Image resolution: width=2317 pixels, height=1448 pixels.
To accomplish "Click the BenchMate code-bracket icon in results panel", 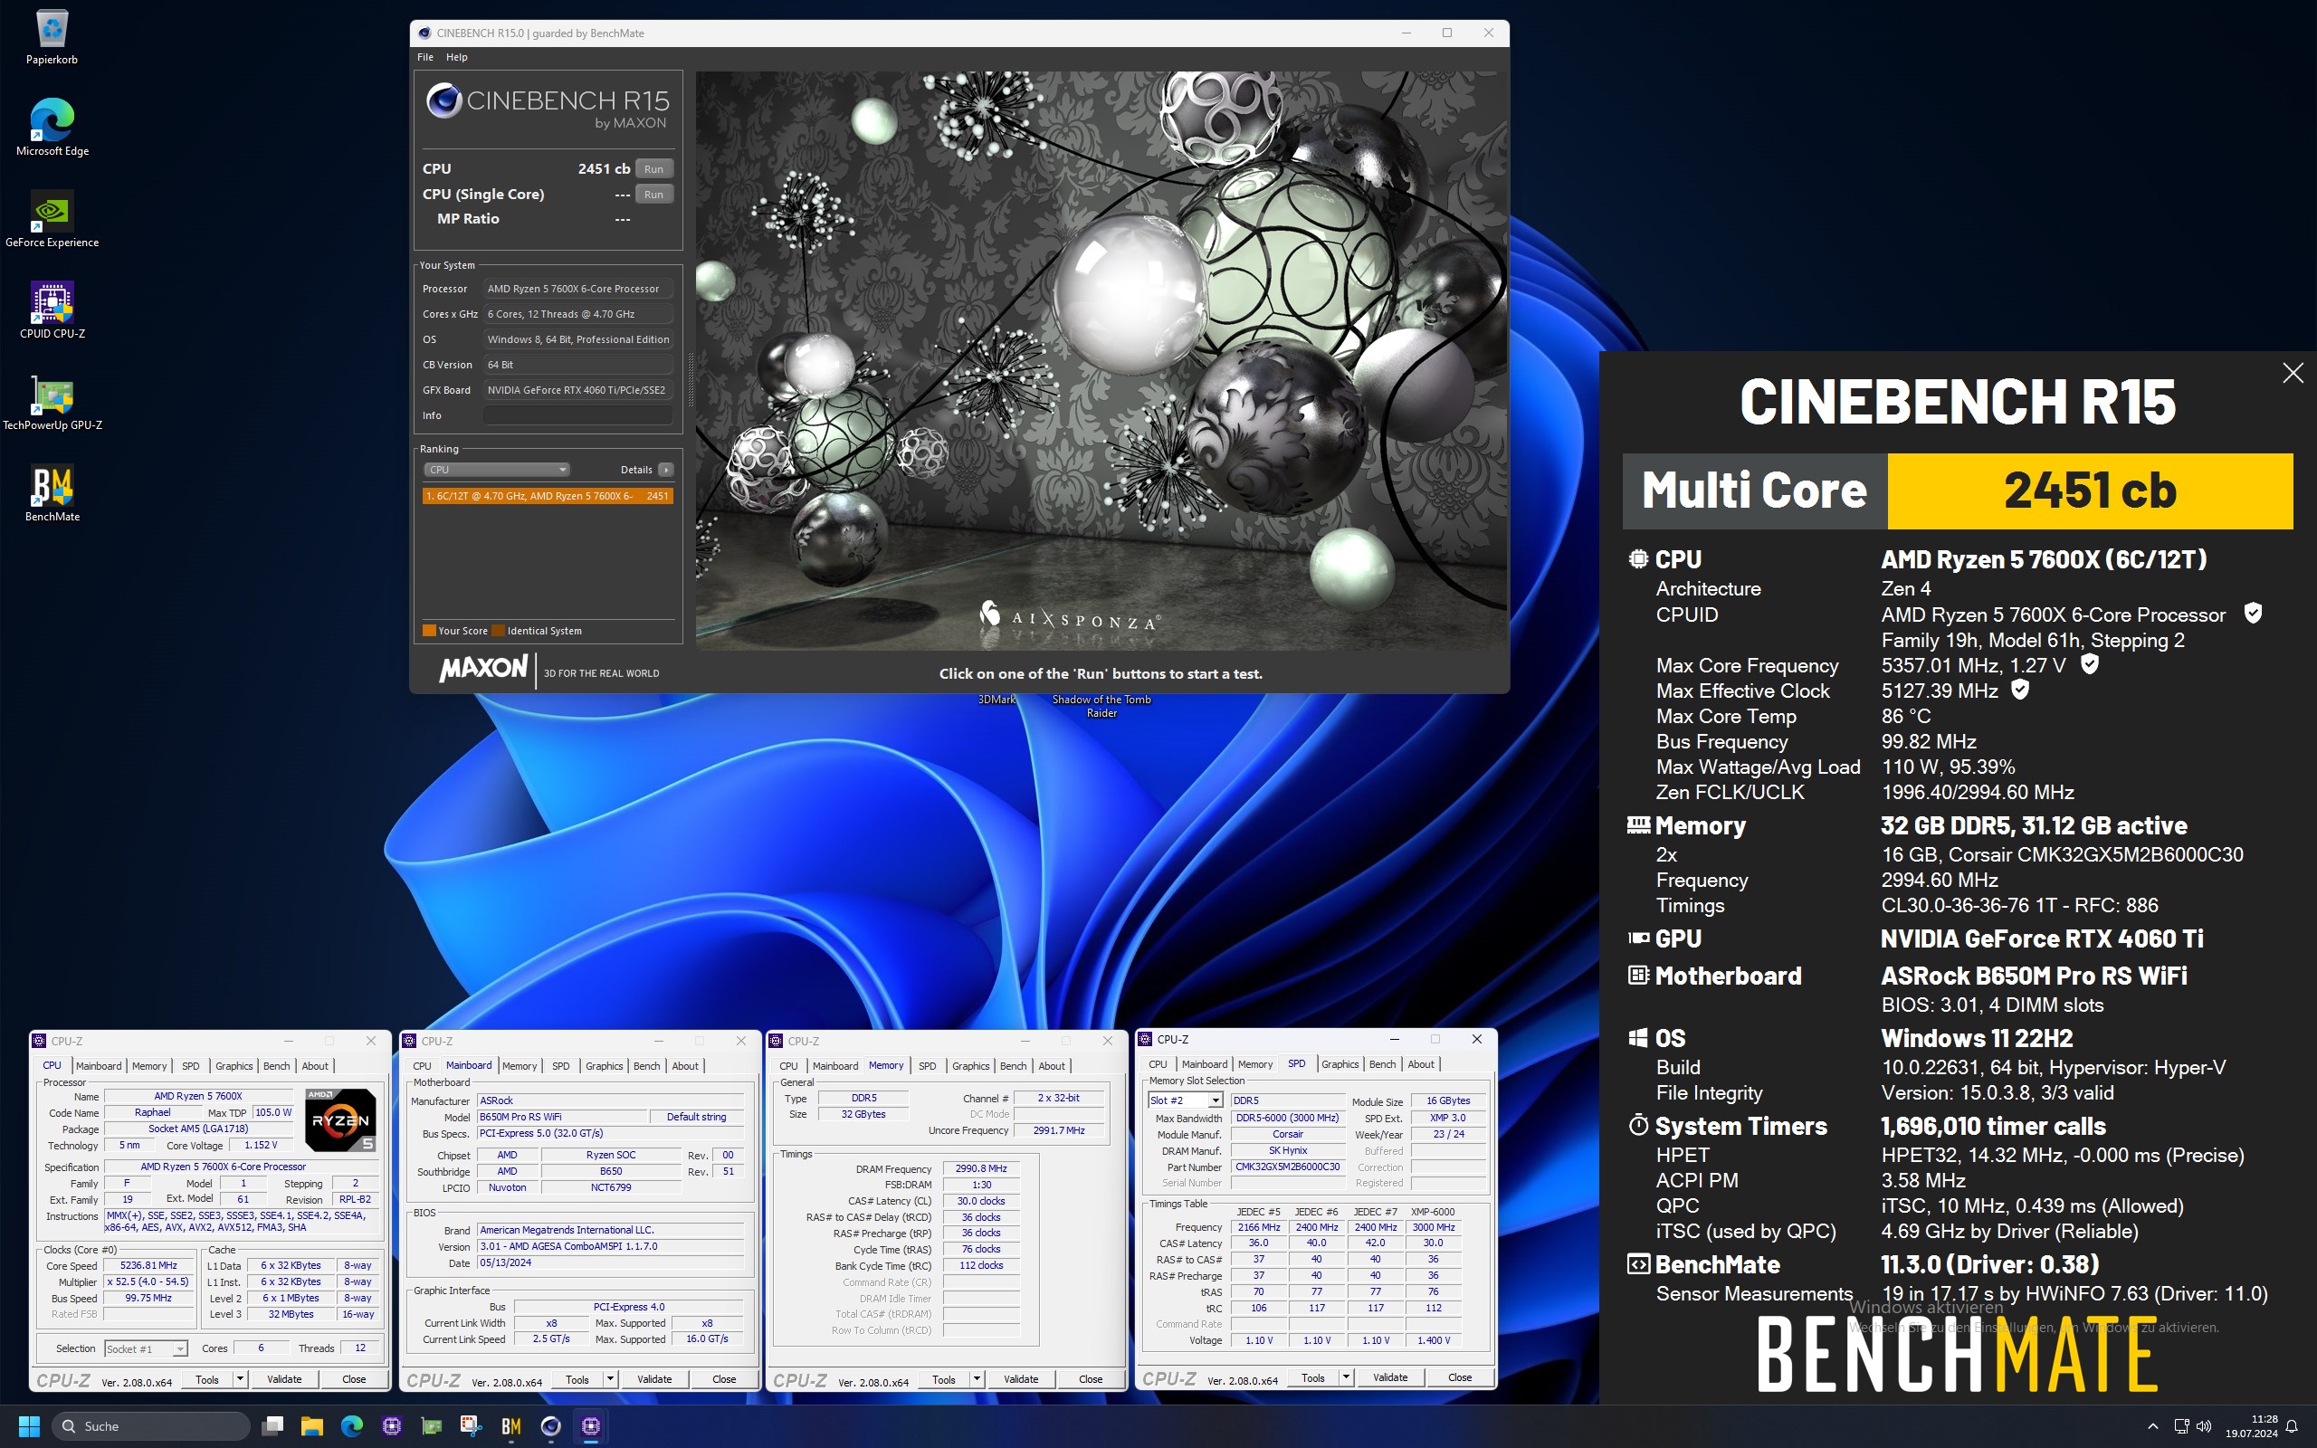I will point(1638,1264).
